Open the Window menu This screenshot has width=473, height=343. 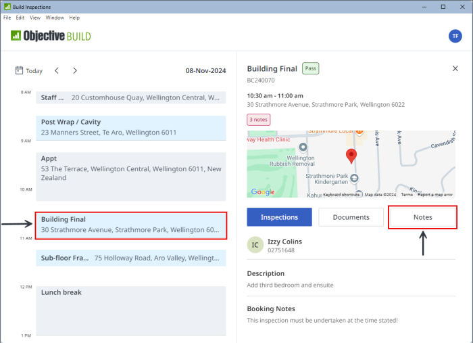click(55, 18)
